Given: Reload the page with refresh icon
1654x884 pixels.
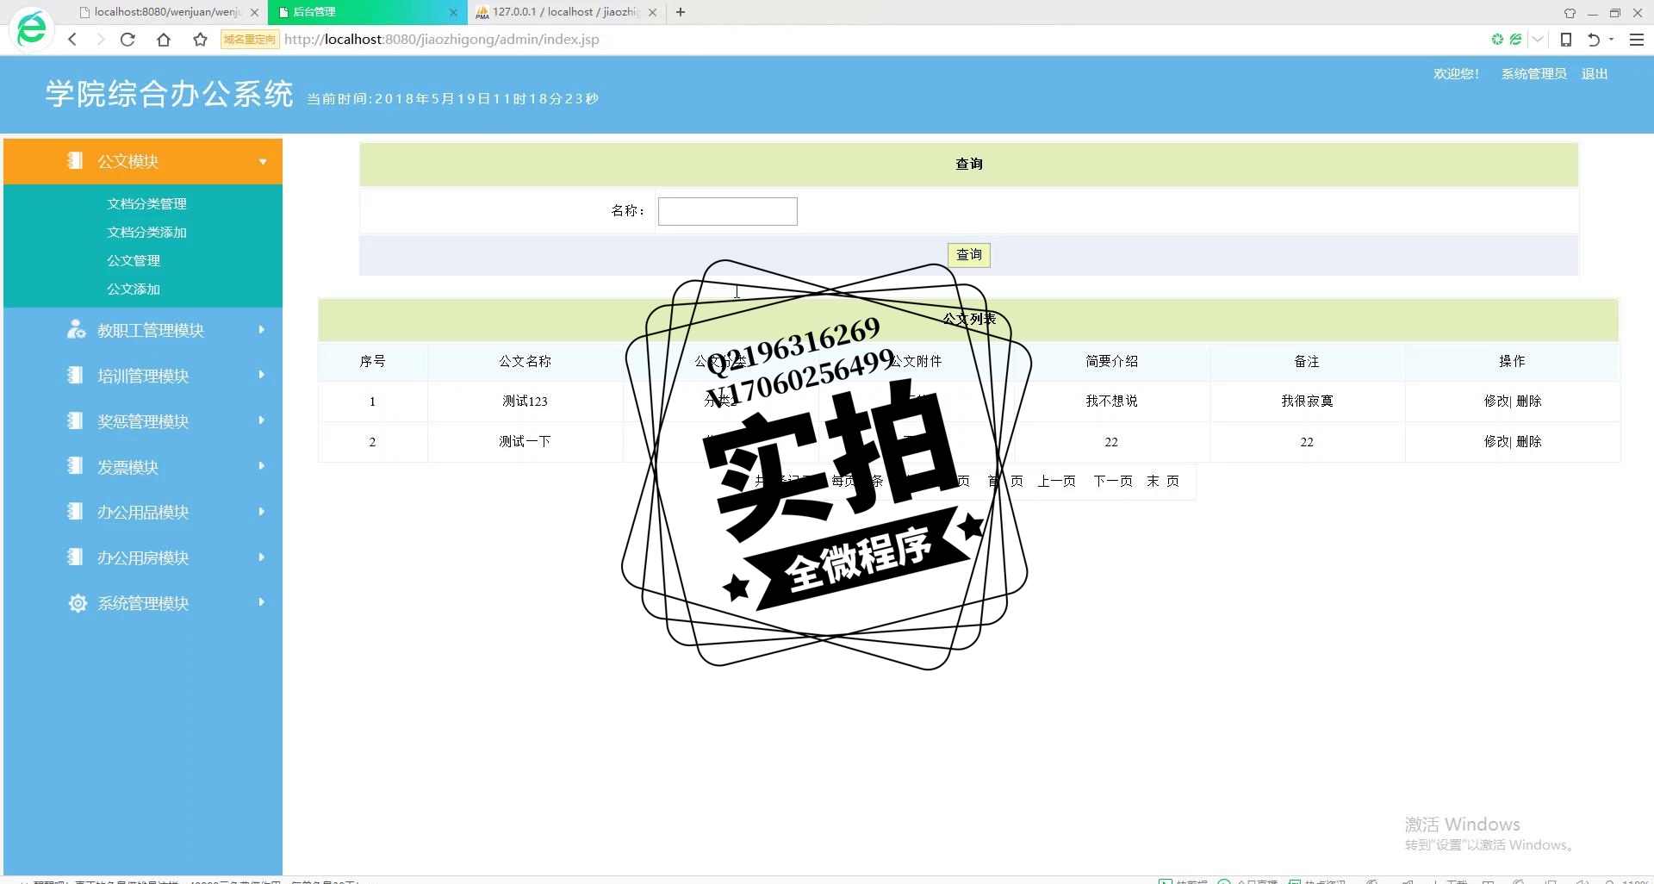Looking at the screenshot, I should tap(127, 40).
